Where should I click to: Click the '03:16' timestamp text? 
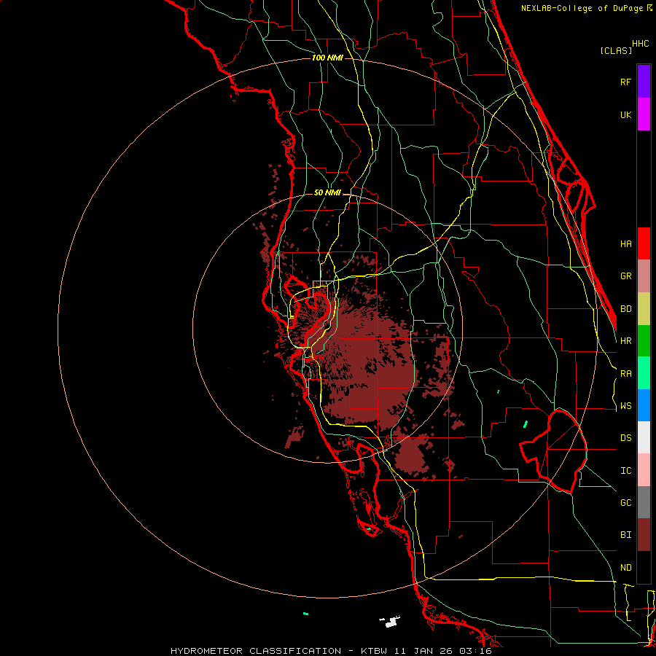477,651
